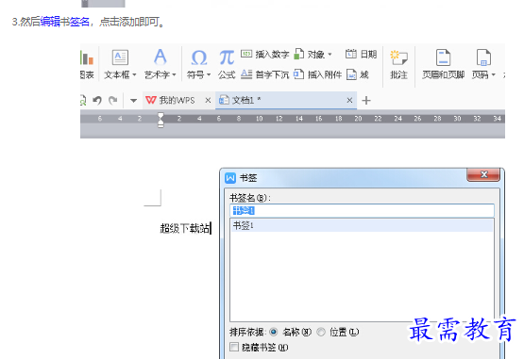Select 名称 sort radio button

[274, 332]
